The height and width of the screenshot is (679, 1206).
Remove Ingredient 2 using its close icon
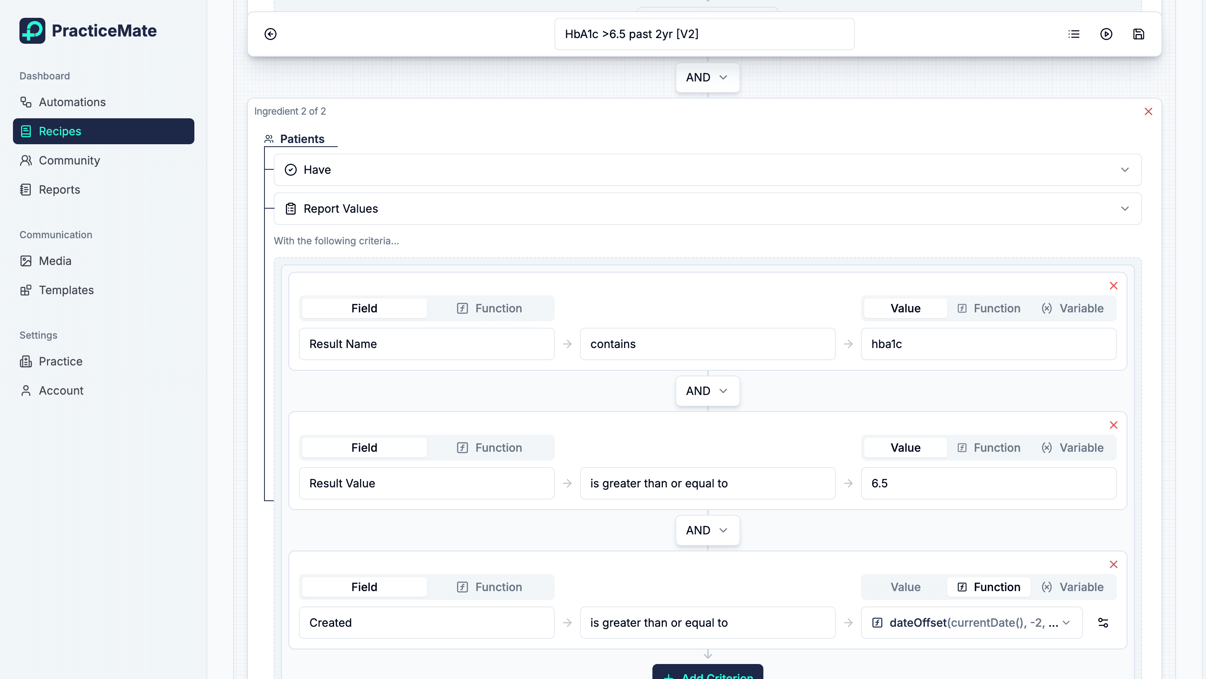point(1149,111)
